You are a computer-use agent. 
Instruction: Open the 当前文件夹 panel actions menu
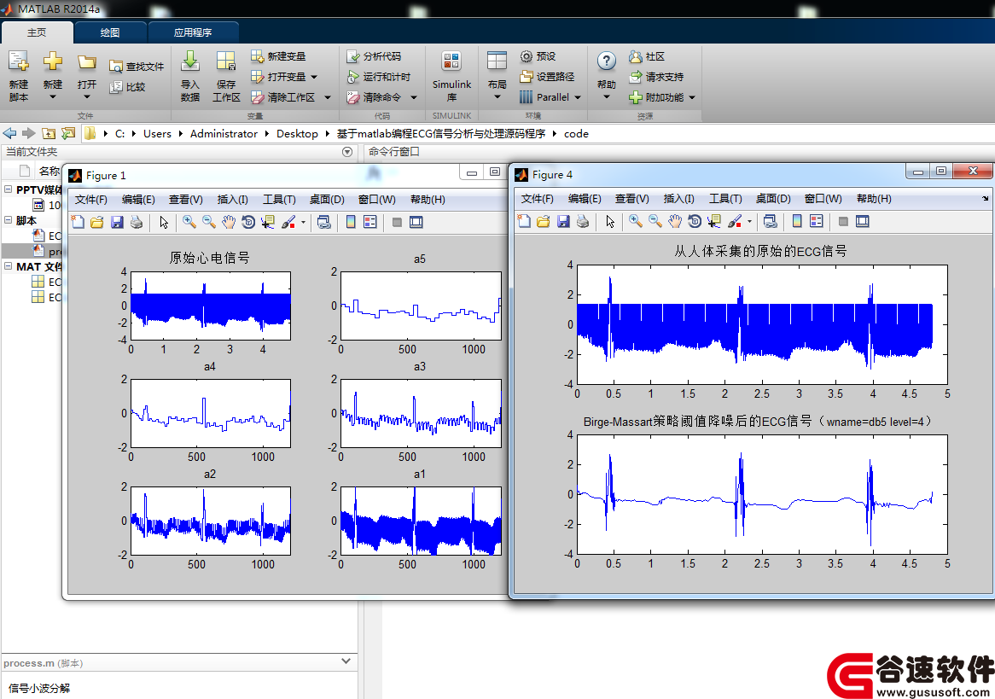(x=347, y=152)
